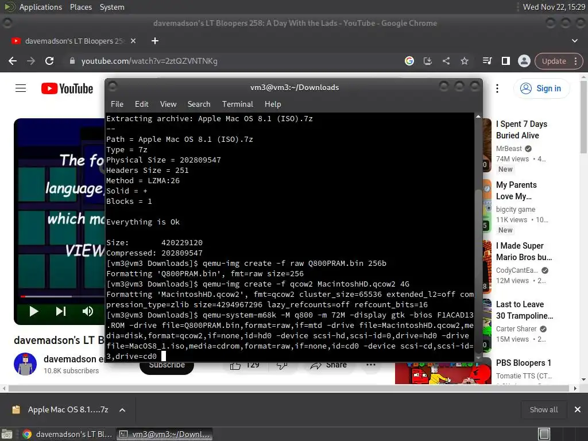
Task: Open the System menu in top panel
Action: click(x=112, y=7)
